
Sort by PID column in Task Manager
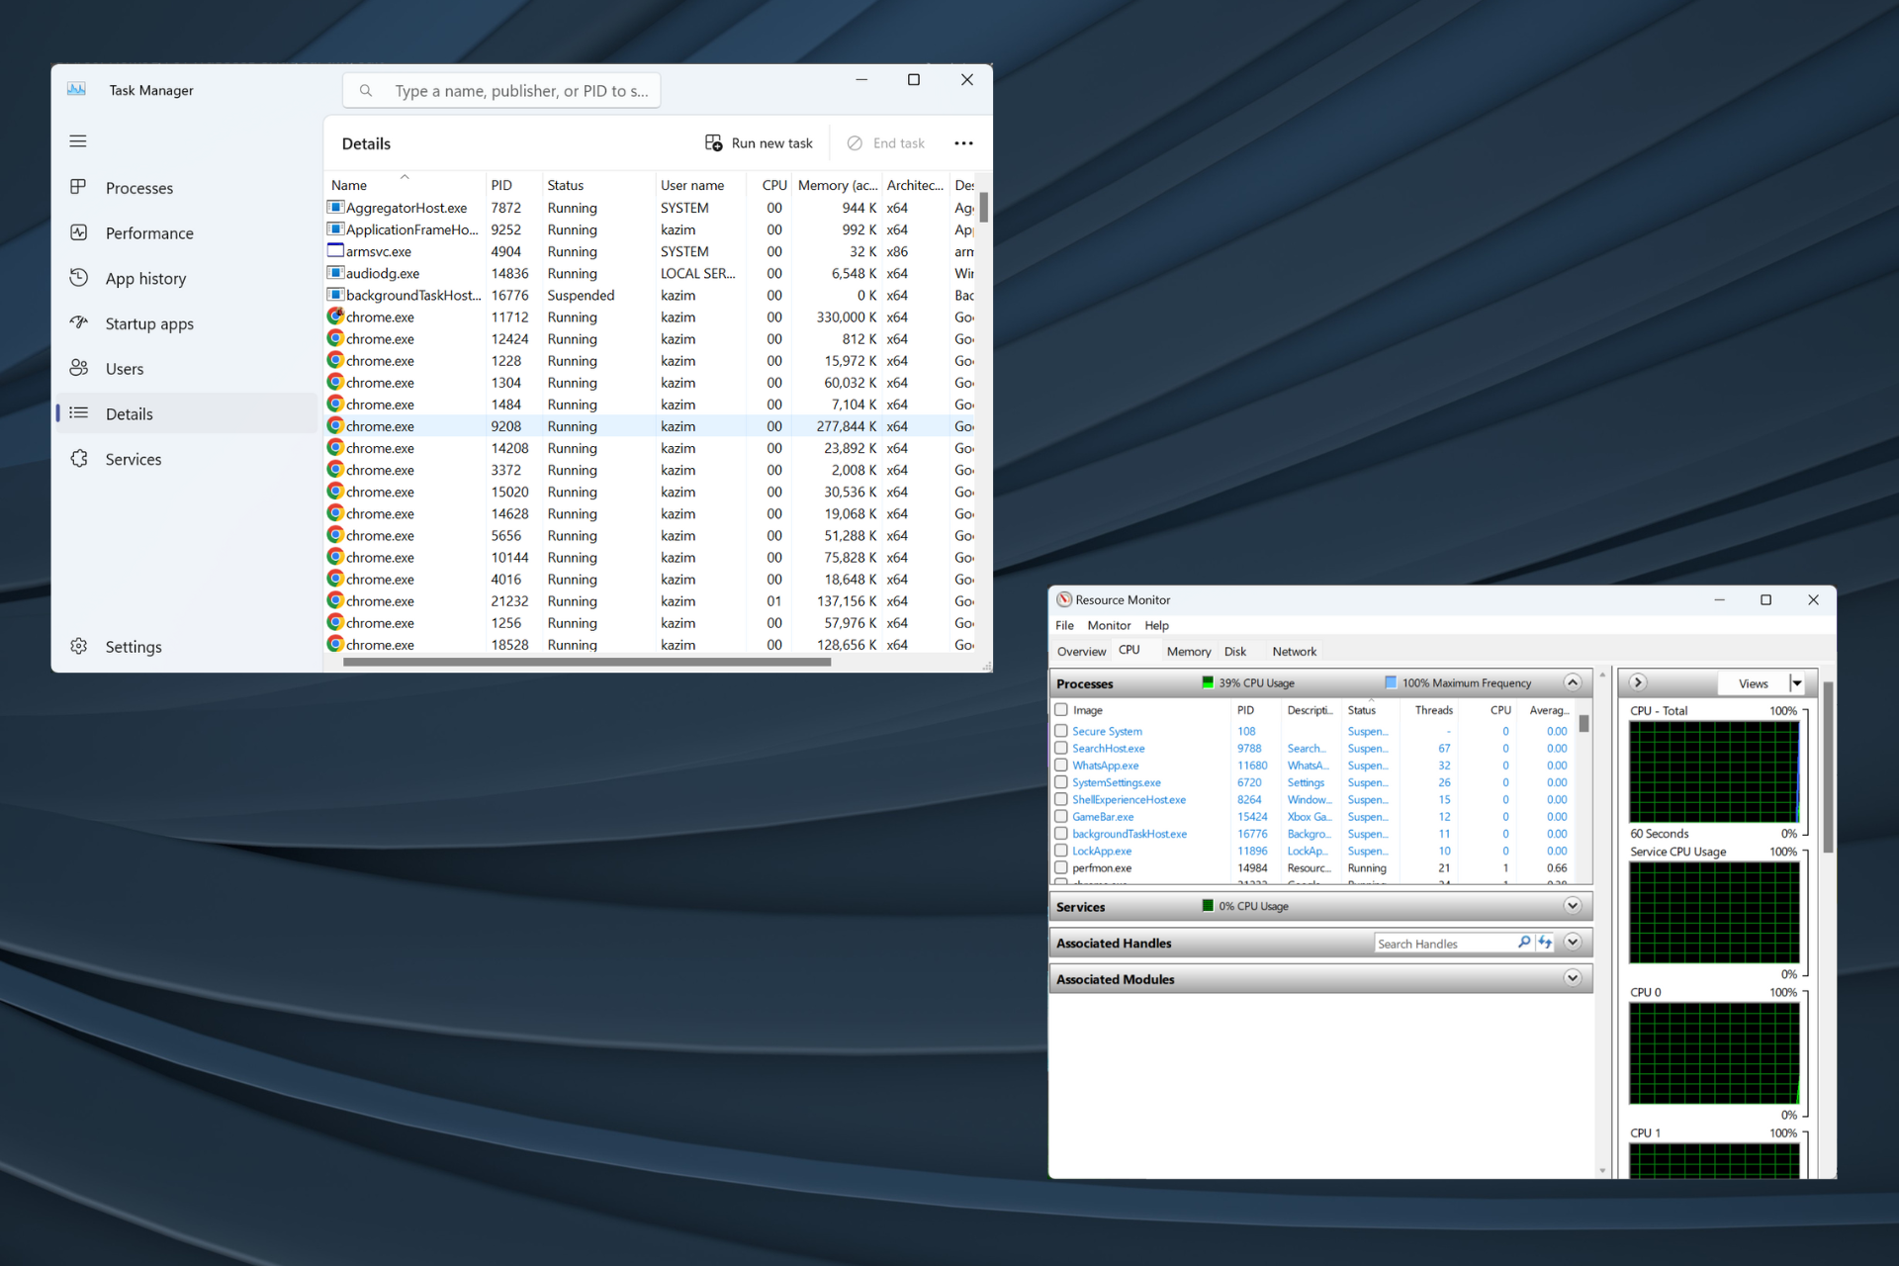coord(512,185)
